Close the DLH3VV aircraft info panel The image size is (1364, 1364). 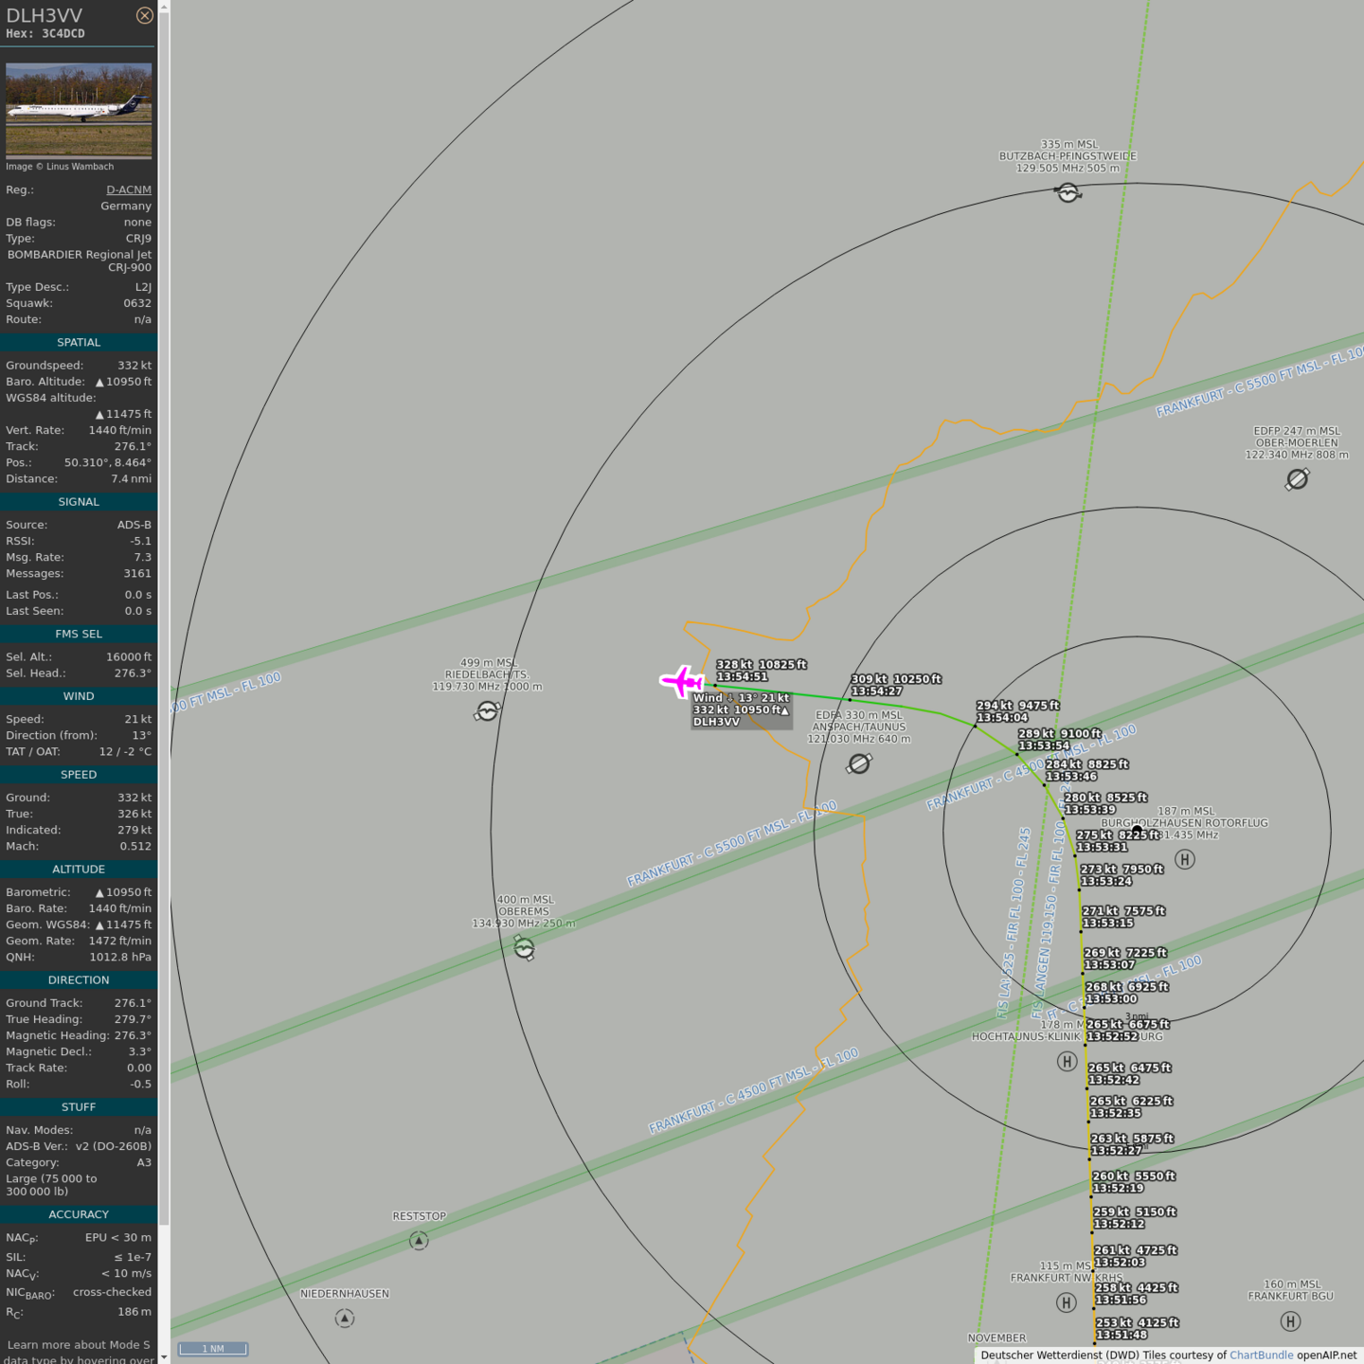(144, 15)
